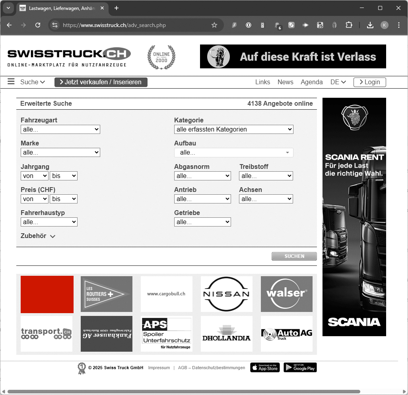Open the extensions puzzle icon
Screen dimensions: 408x395
tap(349, 25)
